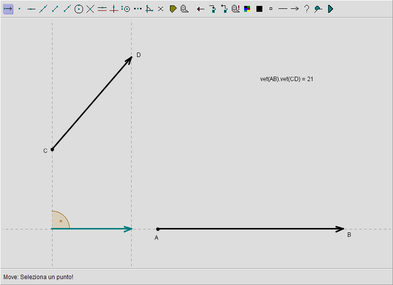This screenshot has height=285, width=393.
Task: Click the macro targets up-arrow icon
Action: coord(224,9)
